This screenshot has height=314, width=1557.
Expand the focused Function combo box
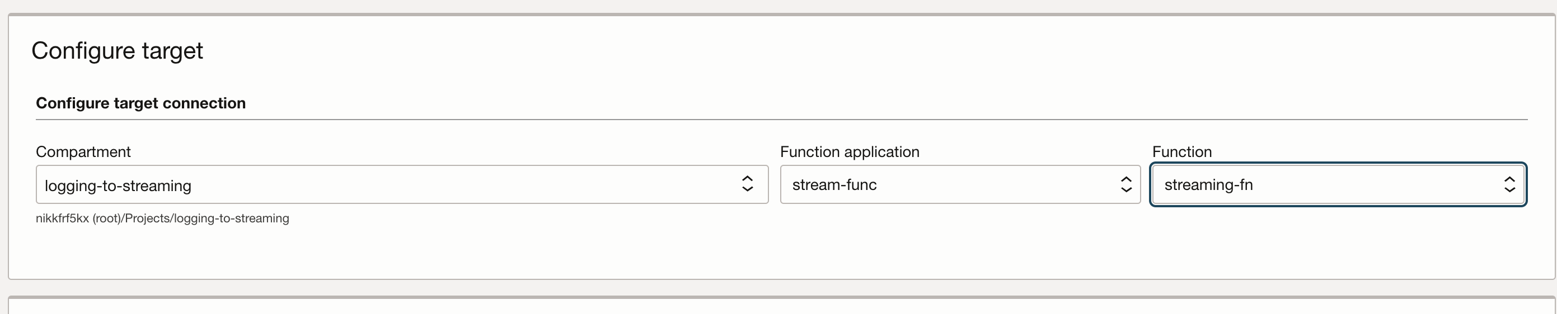pyautogui.click(x=1337, y=184)
